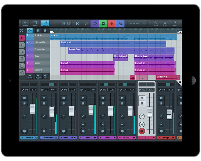Click the right locator R marker
The width and height of the screenshot is (201, 161).
[180, 32]
